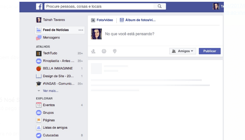The height and width of the screenshot is (140, 245).
Task: Open Feed de Notícias options ellipsis
Action: click(81, 30)
